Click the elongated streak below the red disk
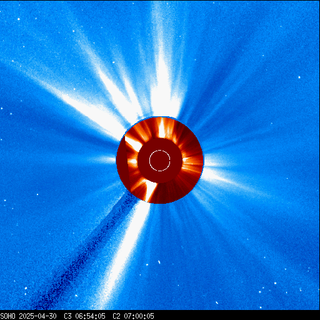This screenshot has width=320, height=320. click(x=159, y=262)
